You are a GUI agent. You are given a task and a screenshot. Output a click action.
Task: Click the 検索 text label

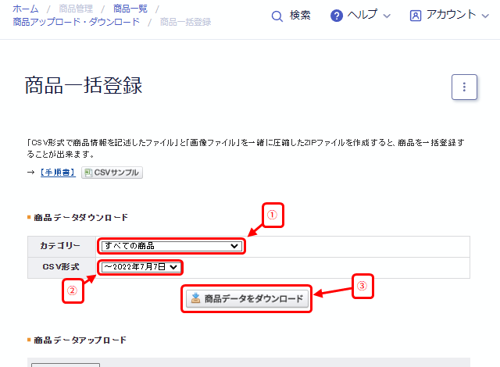coord(300,16)
